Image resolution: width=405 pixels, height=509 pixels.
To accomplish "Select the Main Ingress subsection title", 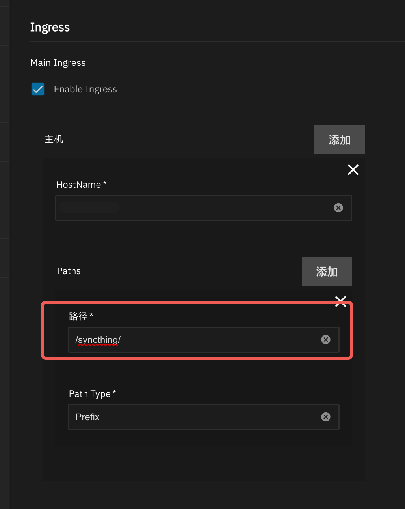I will point(58,63).
